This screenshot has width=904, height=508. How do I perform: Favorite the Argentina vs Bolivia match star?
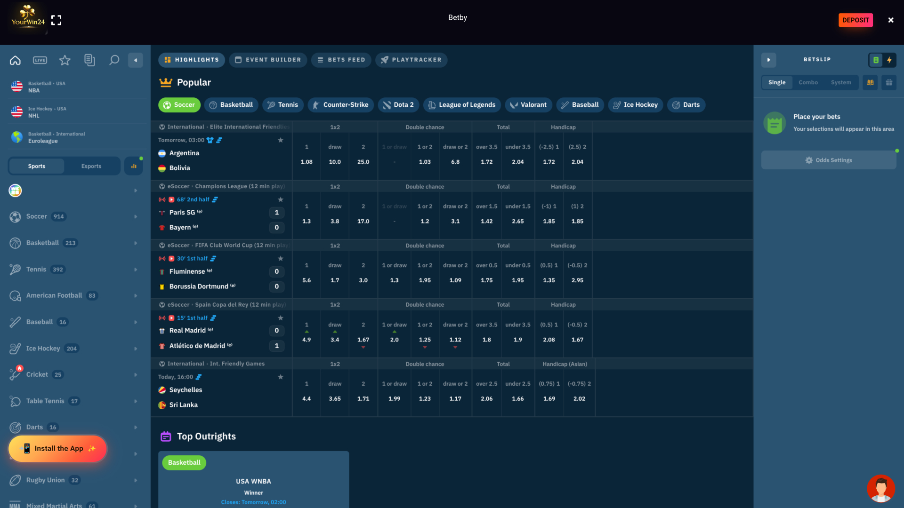(x=281, y=140)
